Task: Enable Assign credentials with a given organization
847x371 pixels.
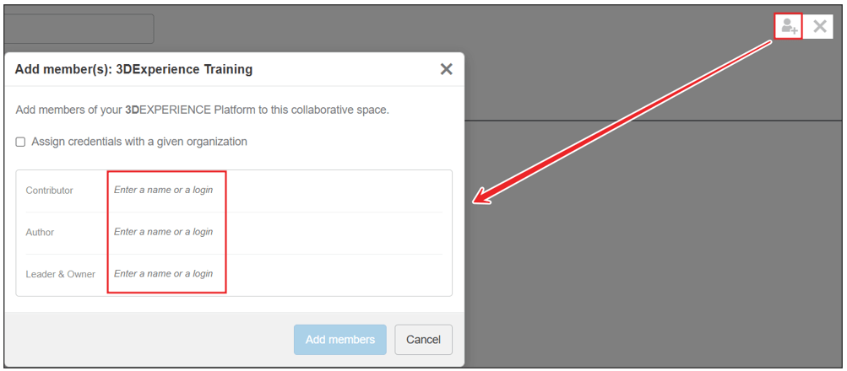Action: click(x=20, y=142)
